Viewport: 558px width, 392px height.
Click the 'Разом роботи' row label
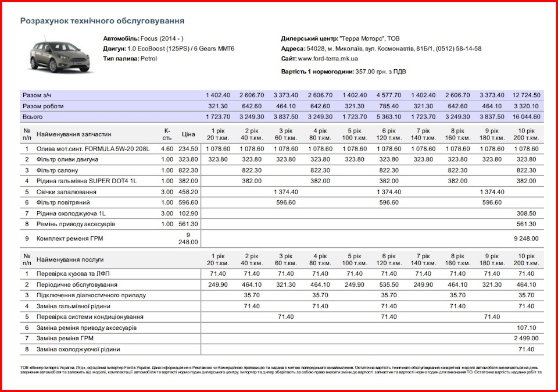tap(43, 106)
